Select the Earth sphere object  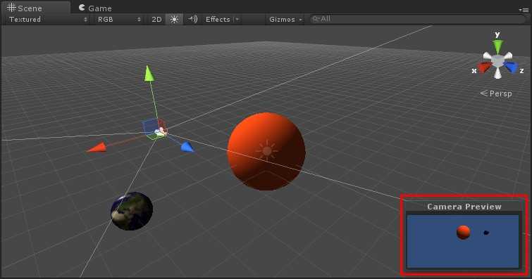pyautogui.click(x=132, y=211)
